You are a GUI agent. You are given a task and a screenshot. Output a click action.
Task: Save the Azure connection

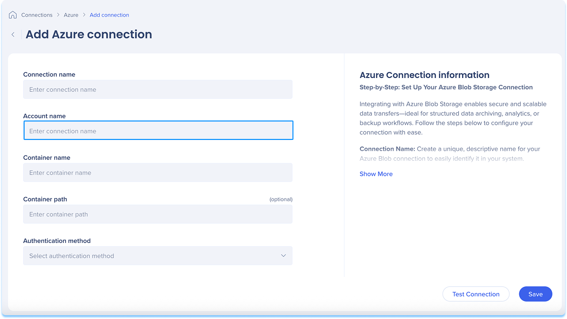tap(535, 294)
